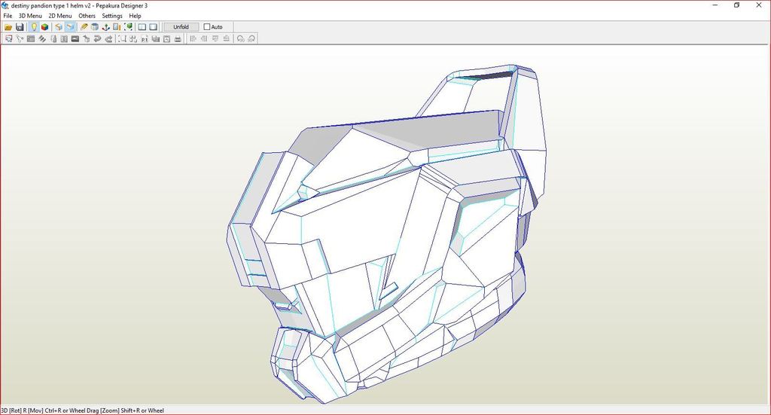
Task: Click the printer icon in toolbar
Action: (x=178, y=39)
